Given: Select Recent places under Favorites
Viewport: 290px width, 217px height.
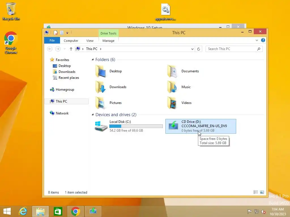Looking at the screenshot, I should coord(69,78).
